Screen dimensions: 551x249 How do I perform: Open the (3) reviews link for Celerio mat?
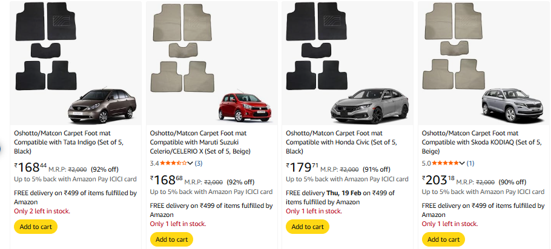click(199, 163)
